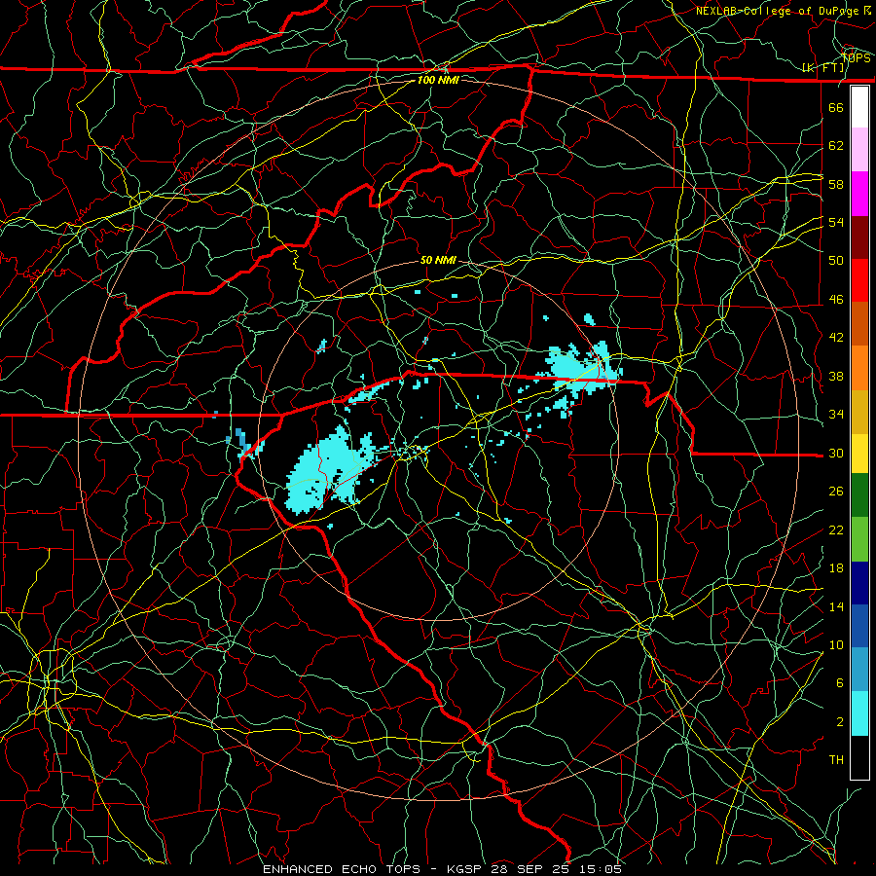Click the legend value '30'
The height and width of the screenshot is (876, 876).
coord(836,453)
